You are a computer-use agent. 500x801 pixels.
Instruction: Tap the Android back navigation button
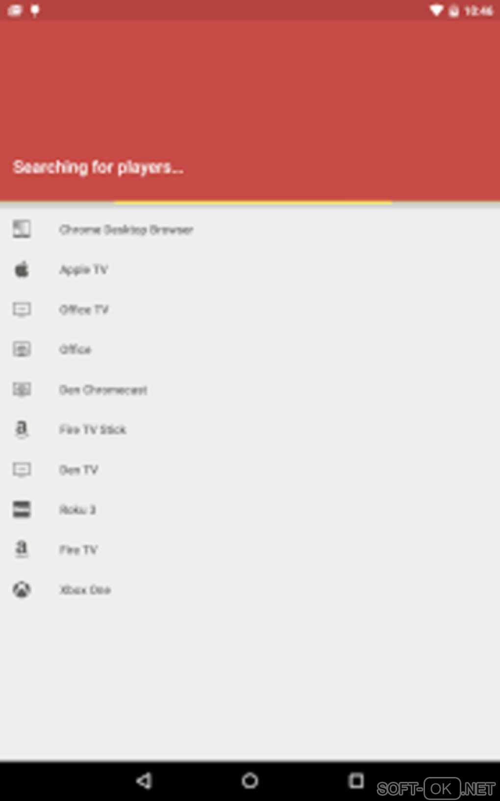(x=144, y=780)
